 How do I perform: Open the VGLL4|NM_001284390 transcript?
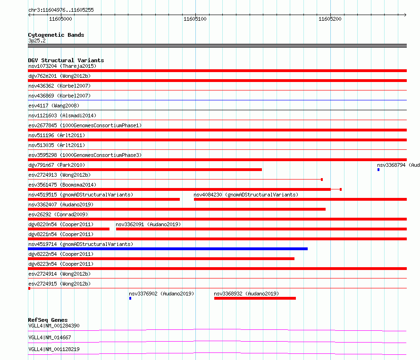pyautogui.click(x=54, y=326)
